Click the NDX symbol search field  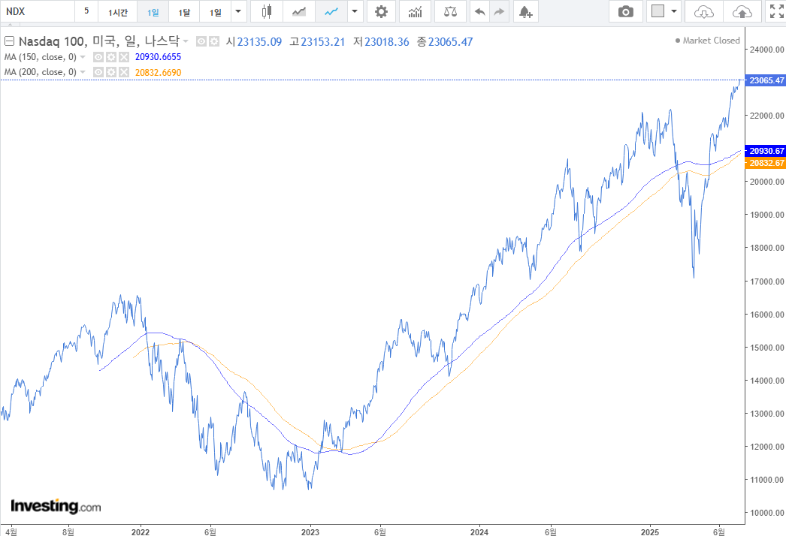click(x=38, y=11)
